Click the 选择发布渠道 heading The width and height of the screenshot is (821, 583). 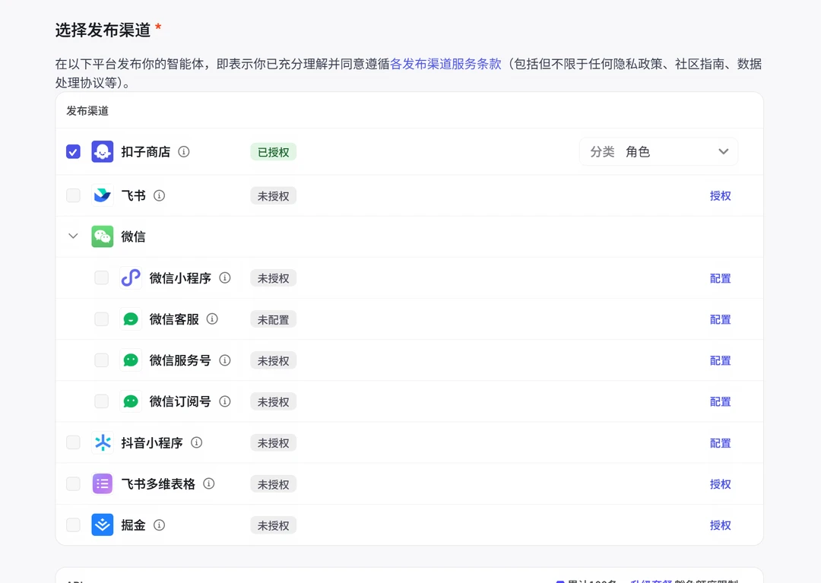coord(103,30)
